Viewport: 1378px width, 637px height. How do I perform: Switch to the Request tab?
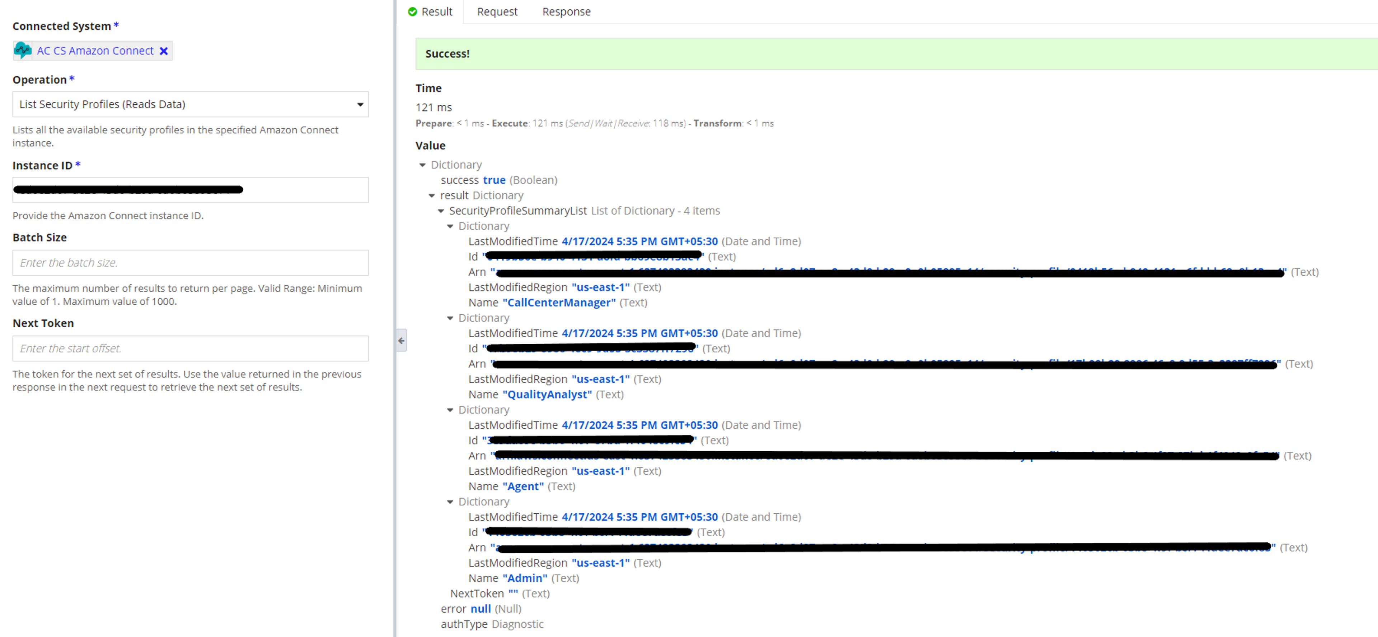497,12
